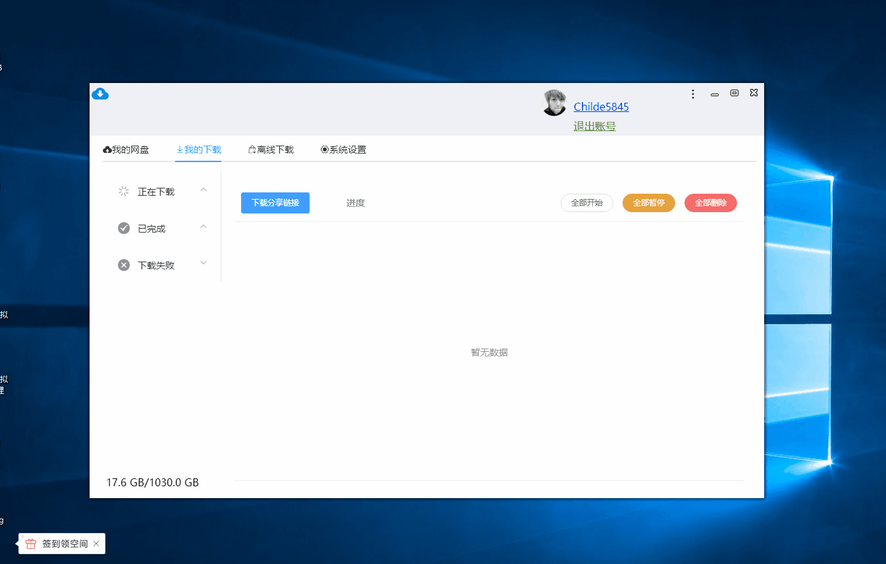This screenshot has width=886, height=564.
Task: Click the X circle icon beside 下载失败
Action: (124, 265)
